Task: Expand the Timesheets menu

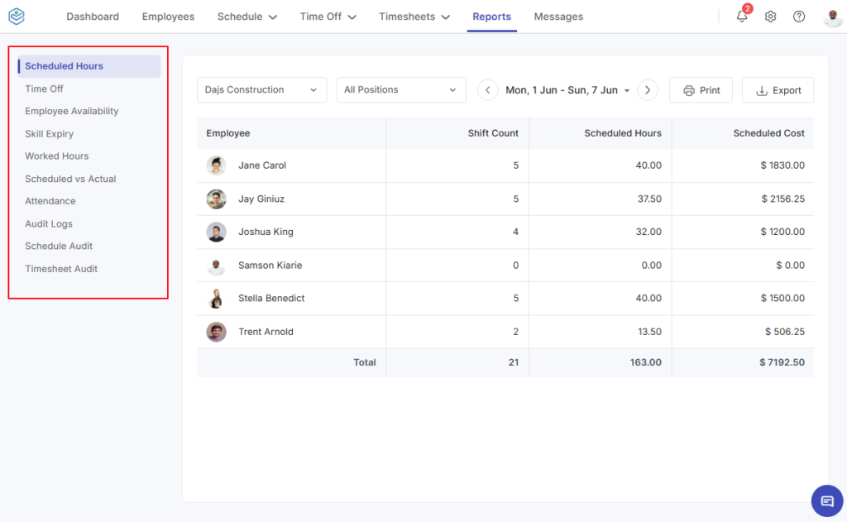Action: click(414, 17)
